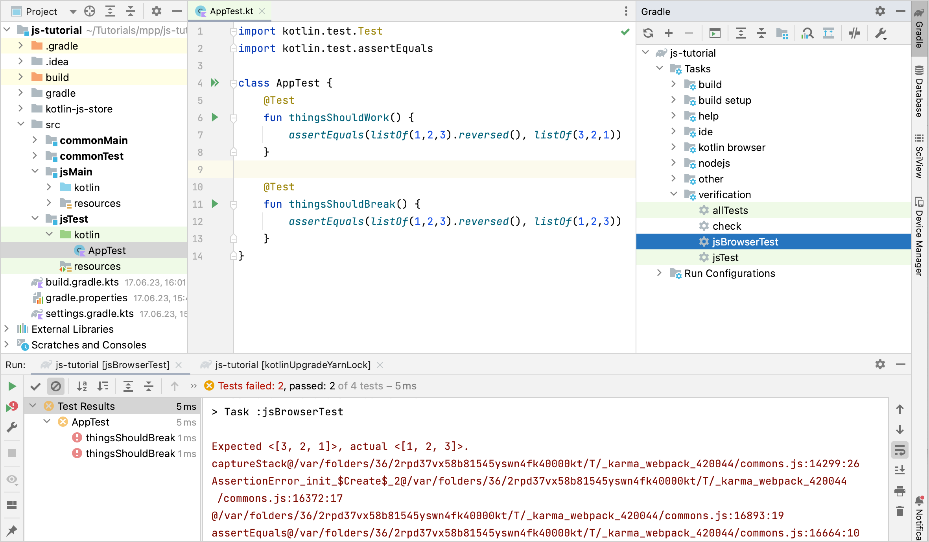Open Database tool window tab
Image resolution: width=929 pixels, height=542 pixels.
pyautogui.click(x=920, y=92)
